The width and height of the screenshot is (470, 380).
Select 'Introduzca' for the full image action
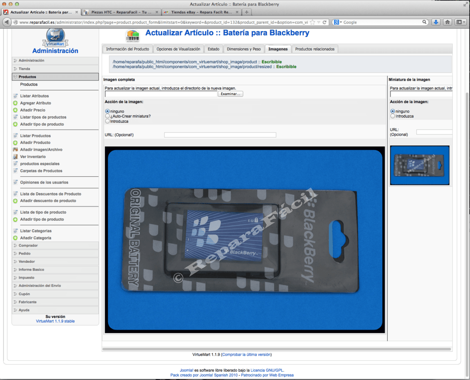107,121
